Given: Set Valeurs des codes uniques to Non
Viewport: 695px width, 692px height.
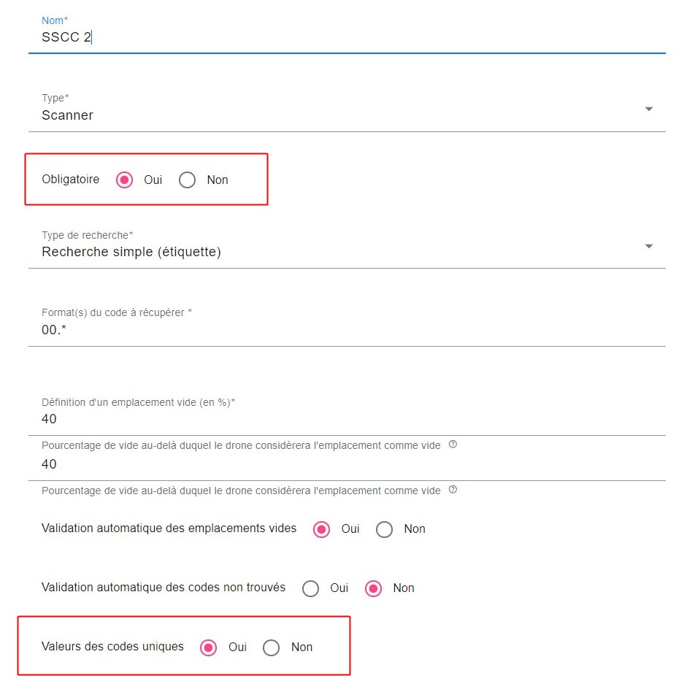Looking at the screenshot, I should [272, 647].
